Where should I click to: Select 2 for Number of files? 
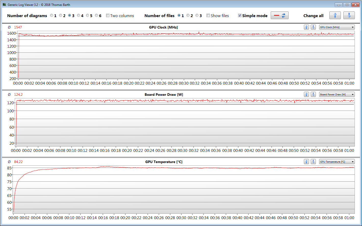pyautogui.click(x=188, y=16)
